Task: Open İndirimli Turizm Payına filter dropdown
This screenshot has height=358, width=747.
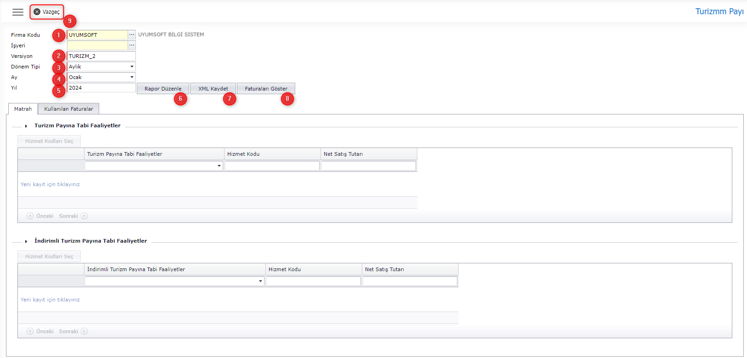Action: click(x=260, y=281)
